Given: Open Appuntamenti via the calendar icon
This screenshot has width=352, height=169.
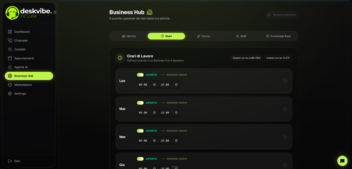Looking at the screenshot, I should [10, 58].
